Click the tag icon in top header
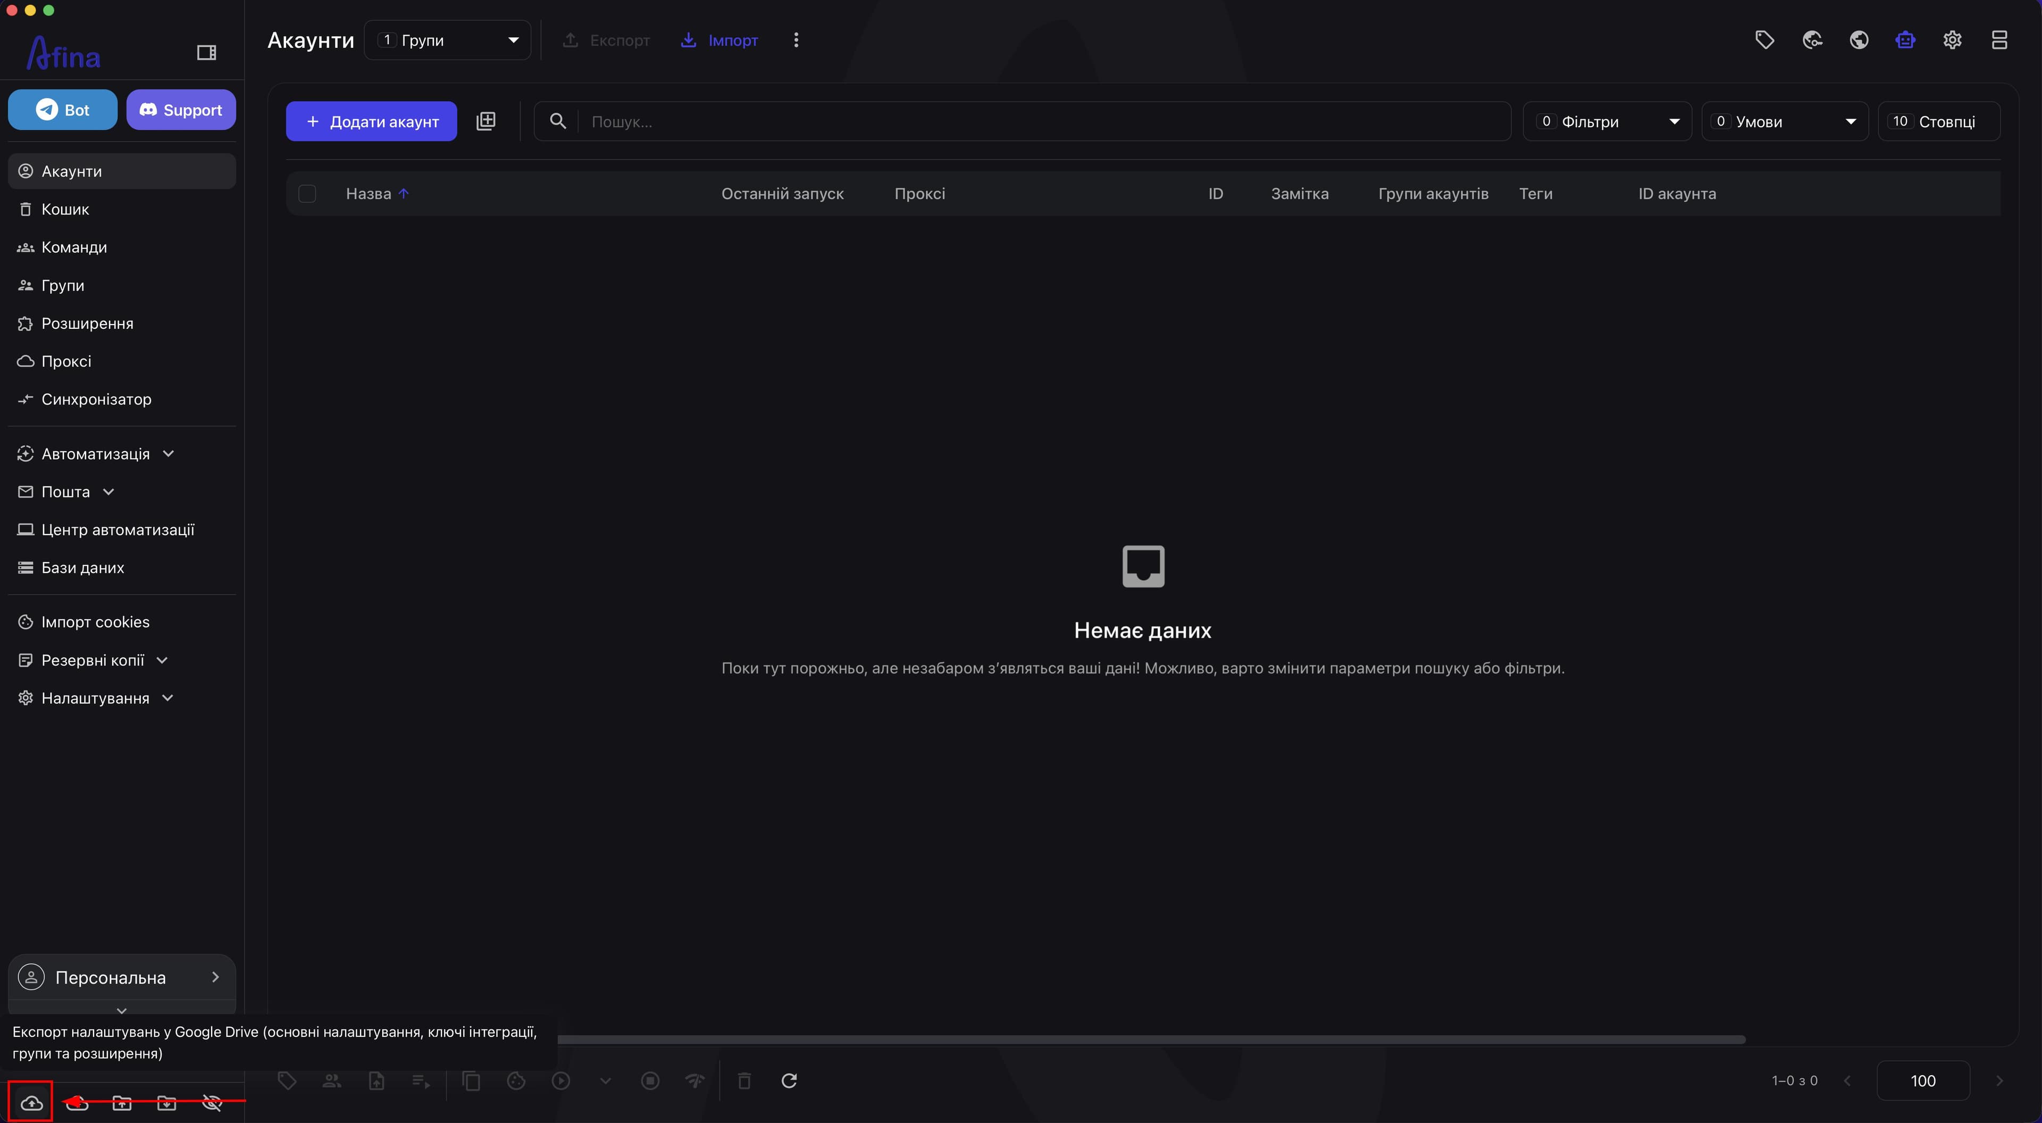This screenshot has width=2042, height=1123. [x=1764, y=40]
